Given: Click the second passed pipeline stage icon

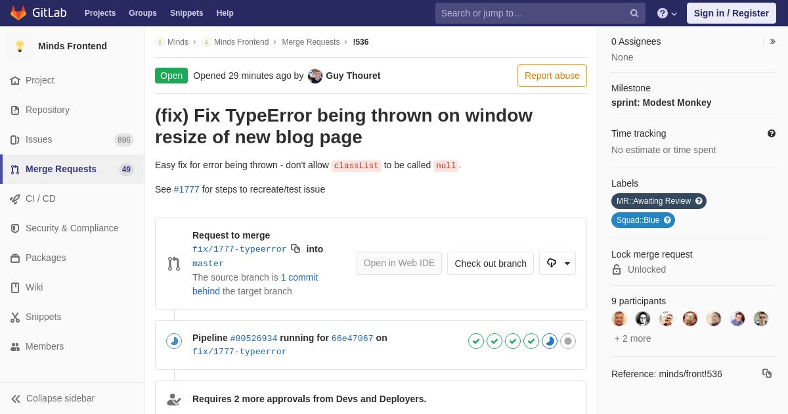Looking at the screenshot, I should click(494, 341).
